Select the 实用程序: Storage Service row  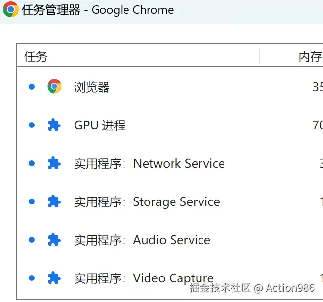147,202
